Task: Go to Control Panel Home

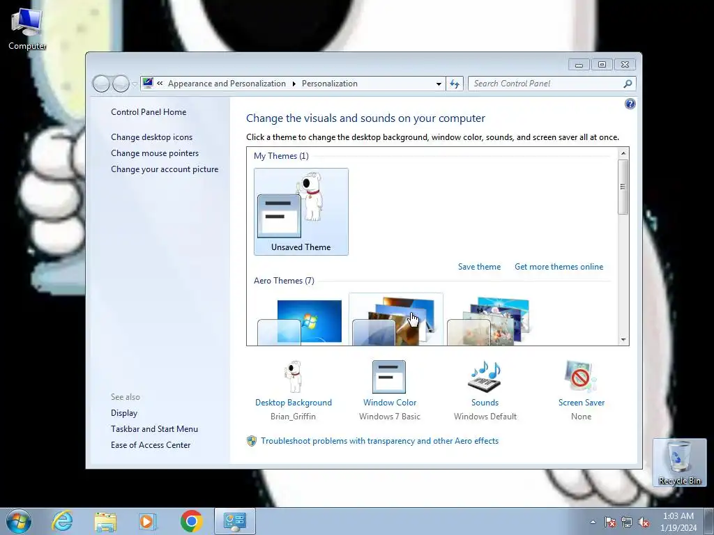Action: [x=149, y=112]
